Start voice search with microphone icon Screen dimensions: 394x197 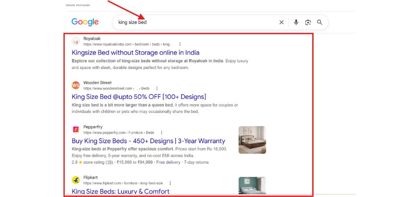tap(296, 22)
